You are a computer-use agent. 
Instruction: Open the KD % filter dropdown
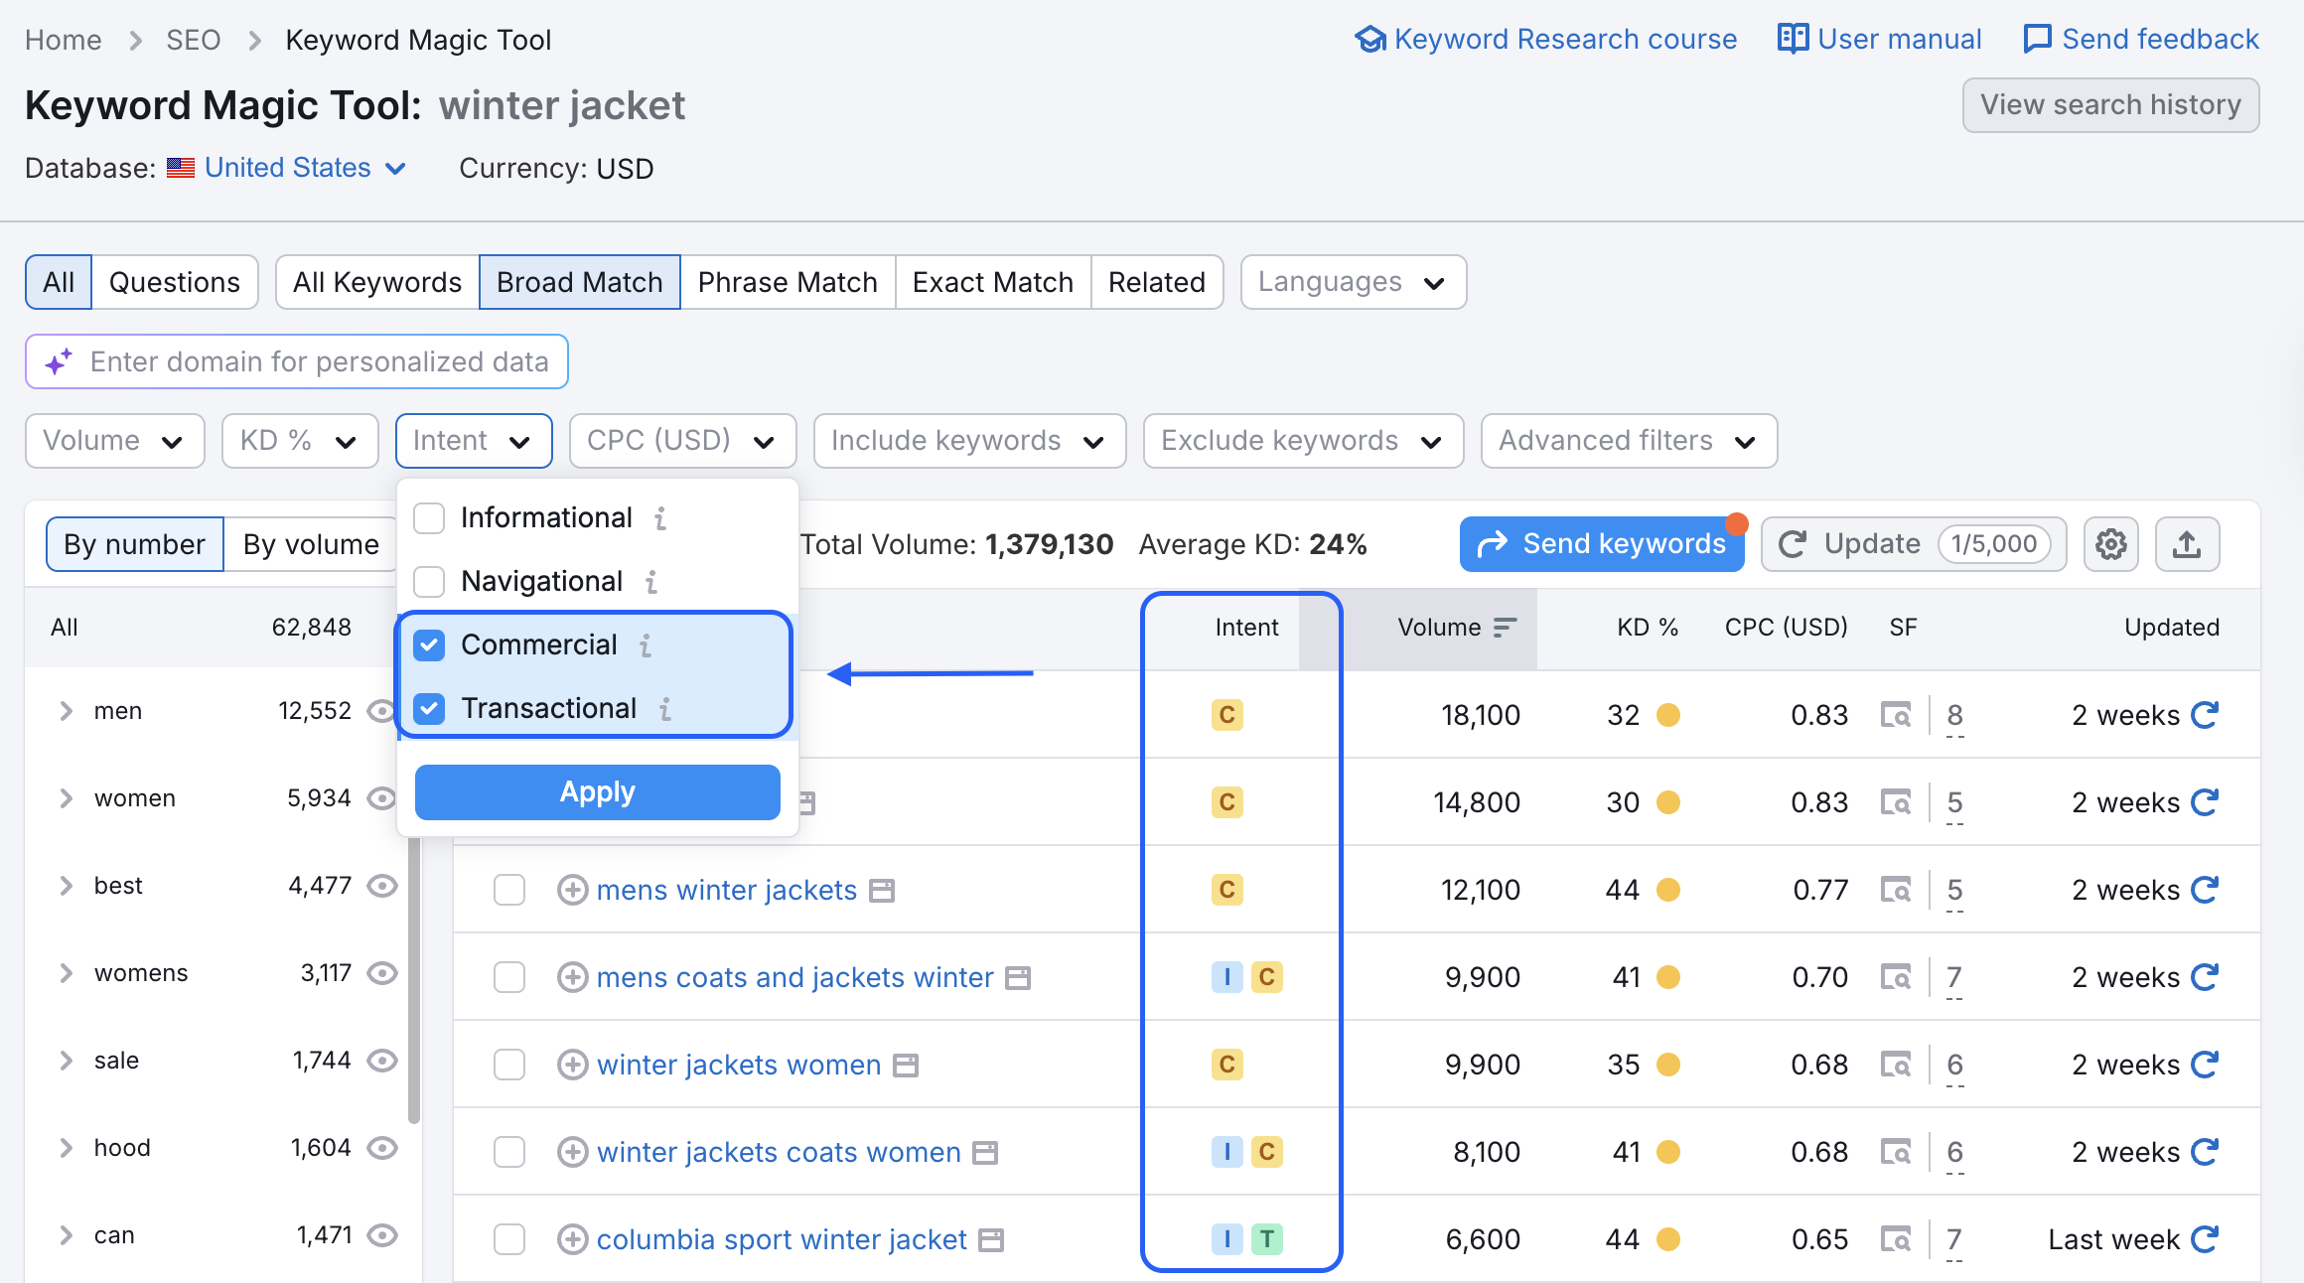tap(299, 440)
